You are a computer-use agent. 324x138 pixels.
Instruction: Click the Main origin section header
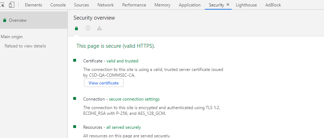coord(11,37)
